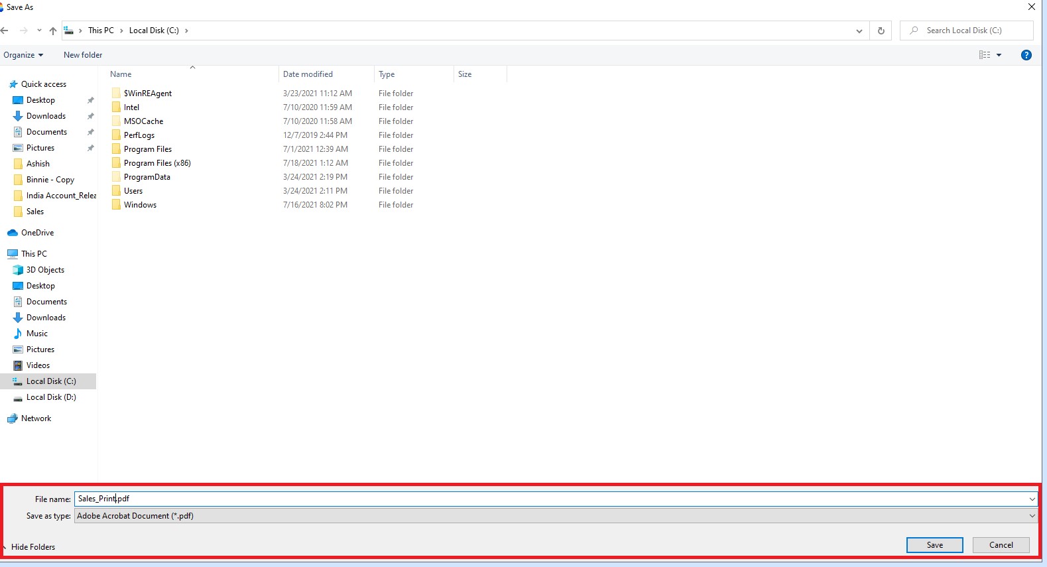
Task: Open pinned Downloads under Quick access
Action: pos(46,116)
